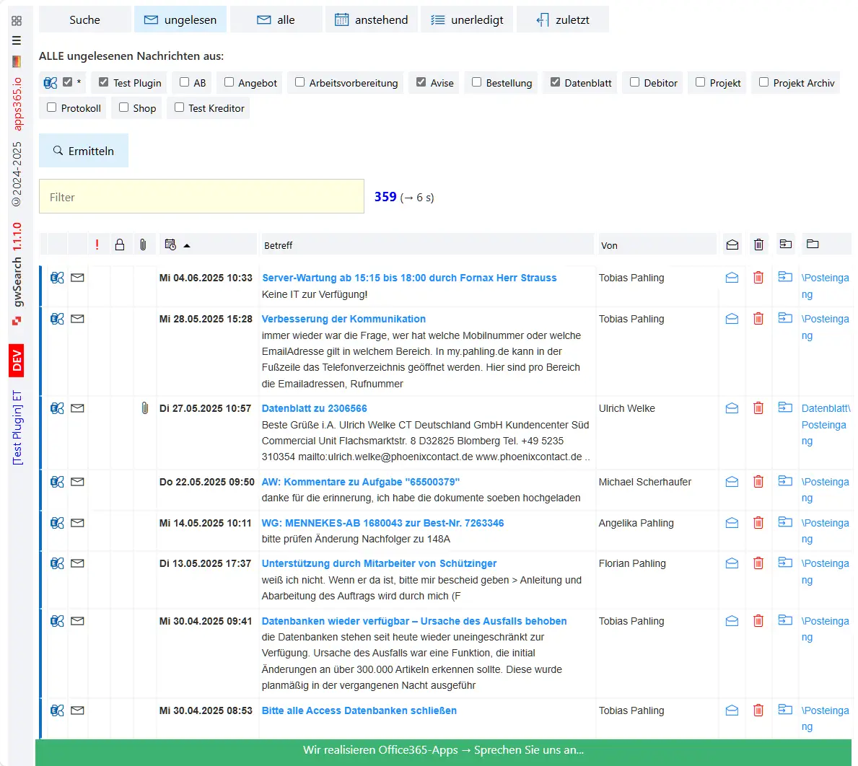Viewport: 858px width, 766px height.
Task: Check the AB checkbox
Action: point(185,82)
